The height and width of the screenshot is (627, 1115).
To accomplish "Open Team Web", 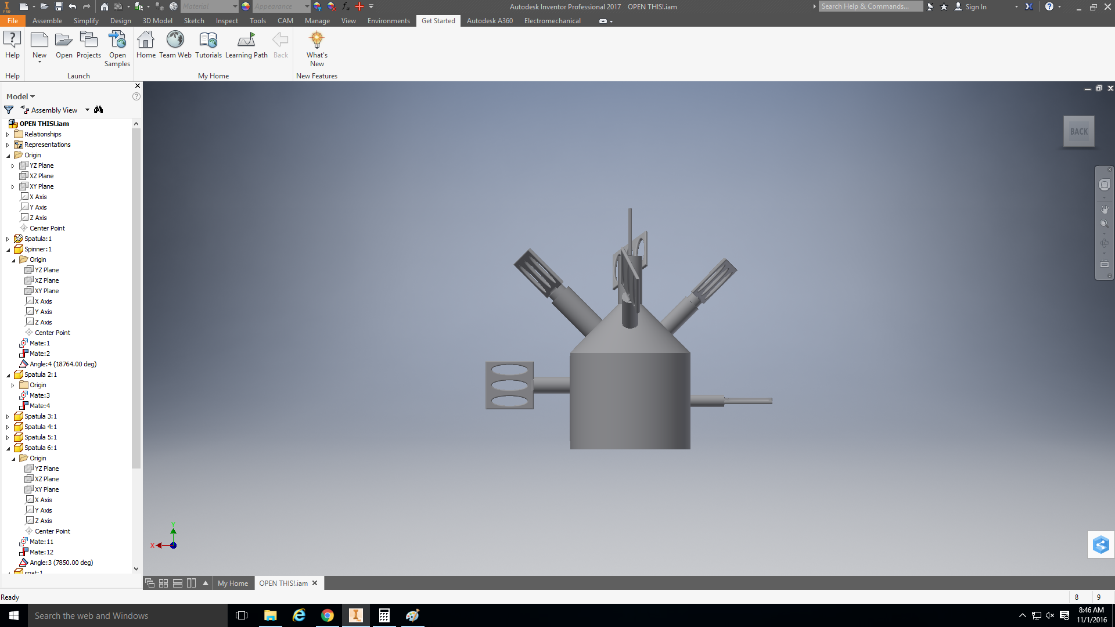I will (175, 45).
